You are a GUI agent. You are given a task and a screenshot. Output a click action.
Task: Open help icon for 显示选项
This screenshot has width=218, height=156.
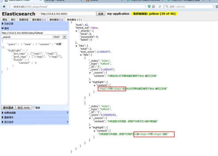[x=67, y=122]
